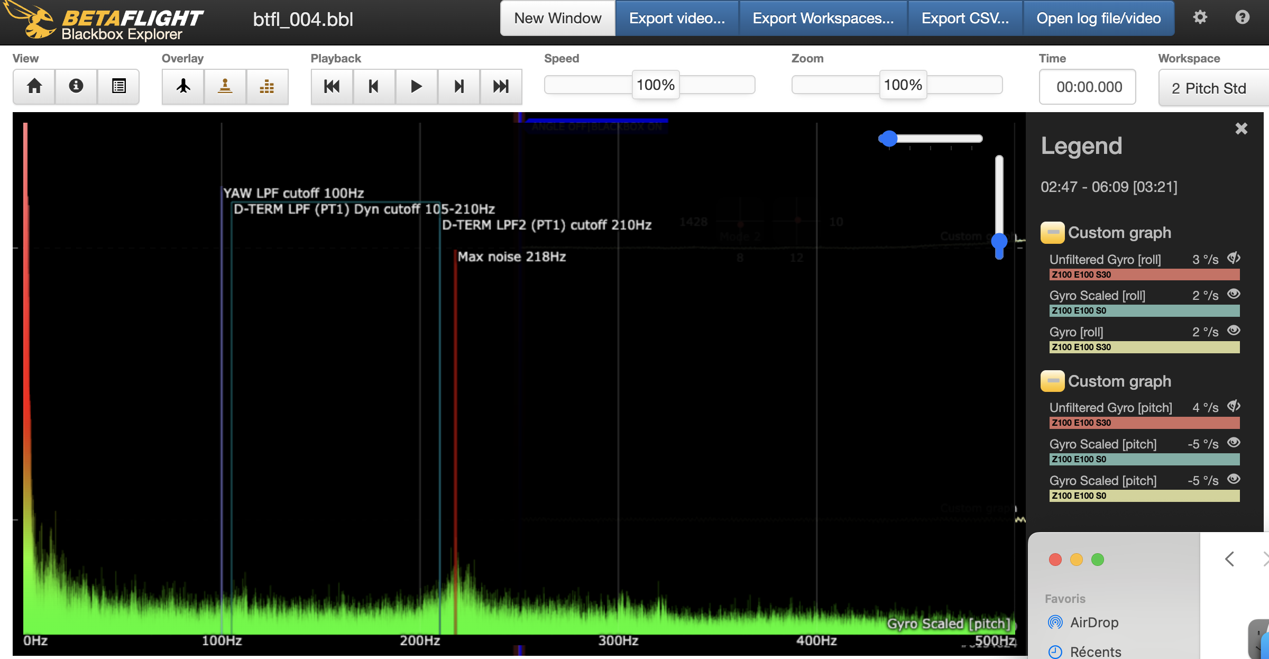The height and width of the screenshot is (659, 1269).
Task: Click the Time input field
Action: (1088, 87)
